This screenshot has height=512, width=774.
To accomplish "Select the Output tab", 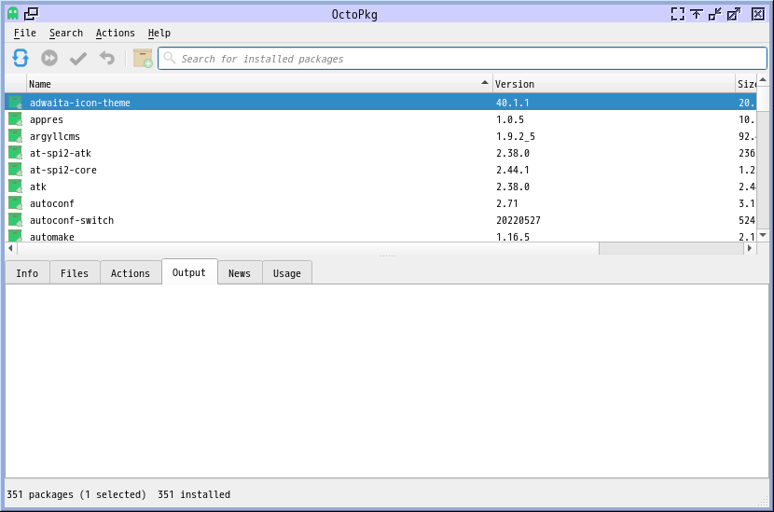I will point(189,272).
